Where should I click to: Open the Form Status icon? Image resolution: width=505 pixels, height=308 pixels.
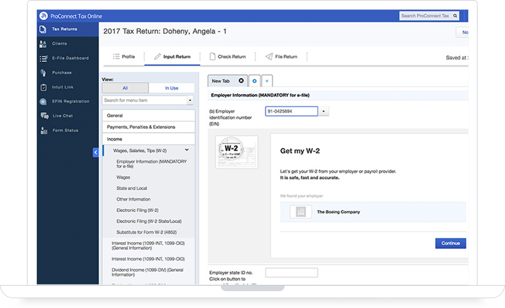(x=44, y=130)
